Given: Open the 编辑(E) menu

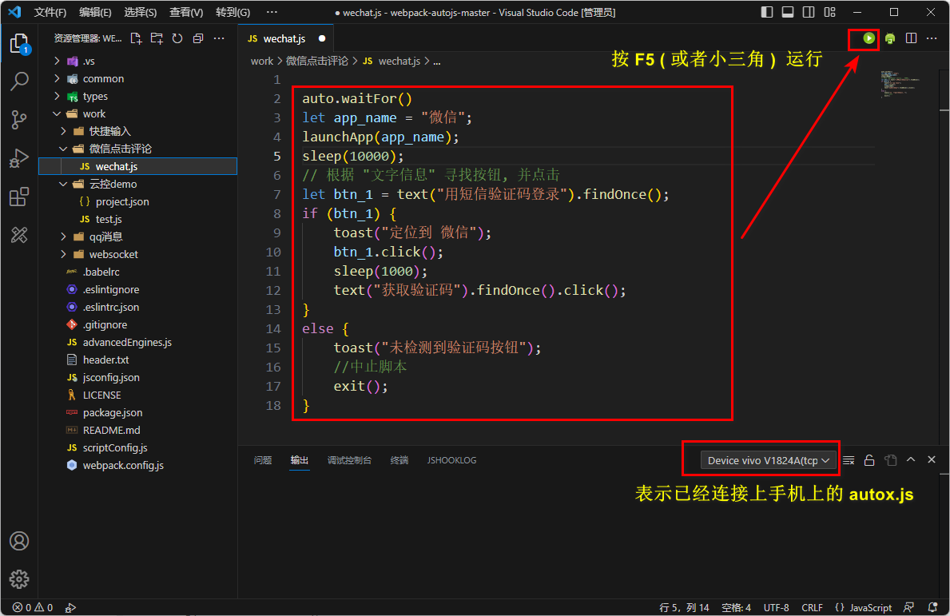Looking at the screenshot, I should pos(95,12).
